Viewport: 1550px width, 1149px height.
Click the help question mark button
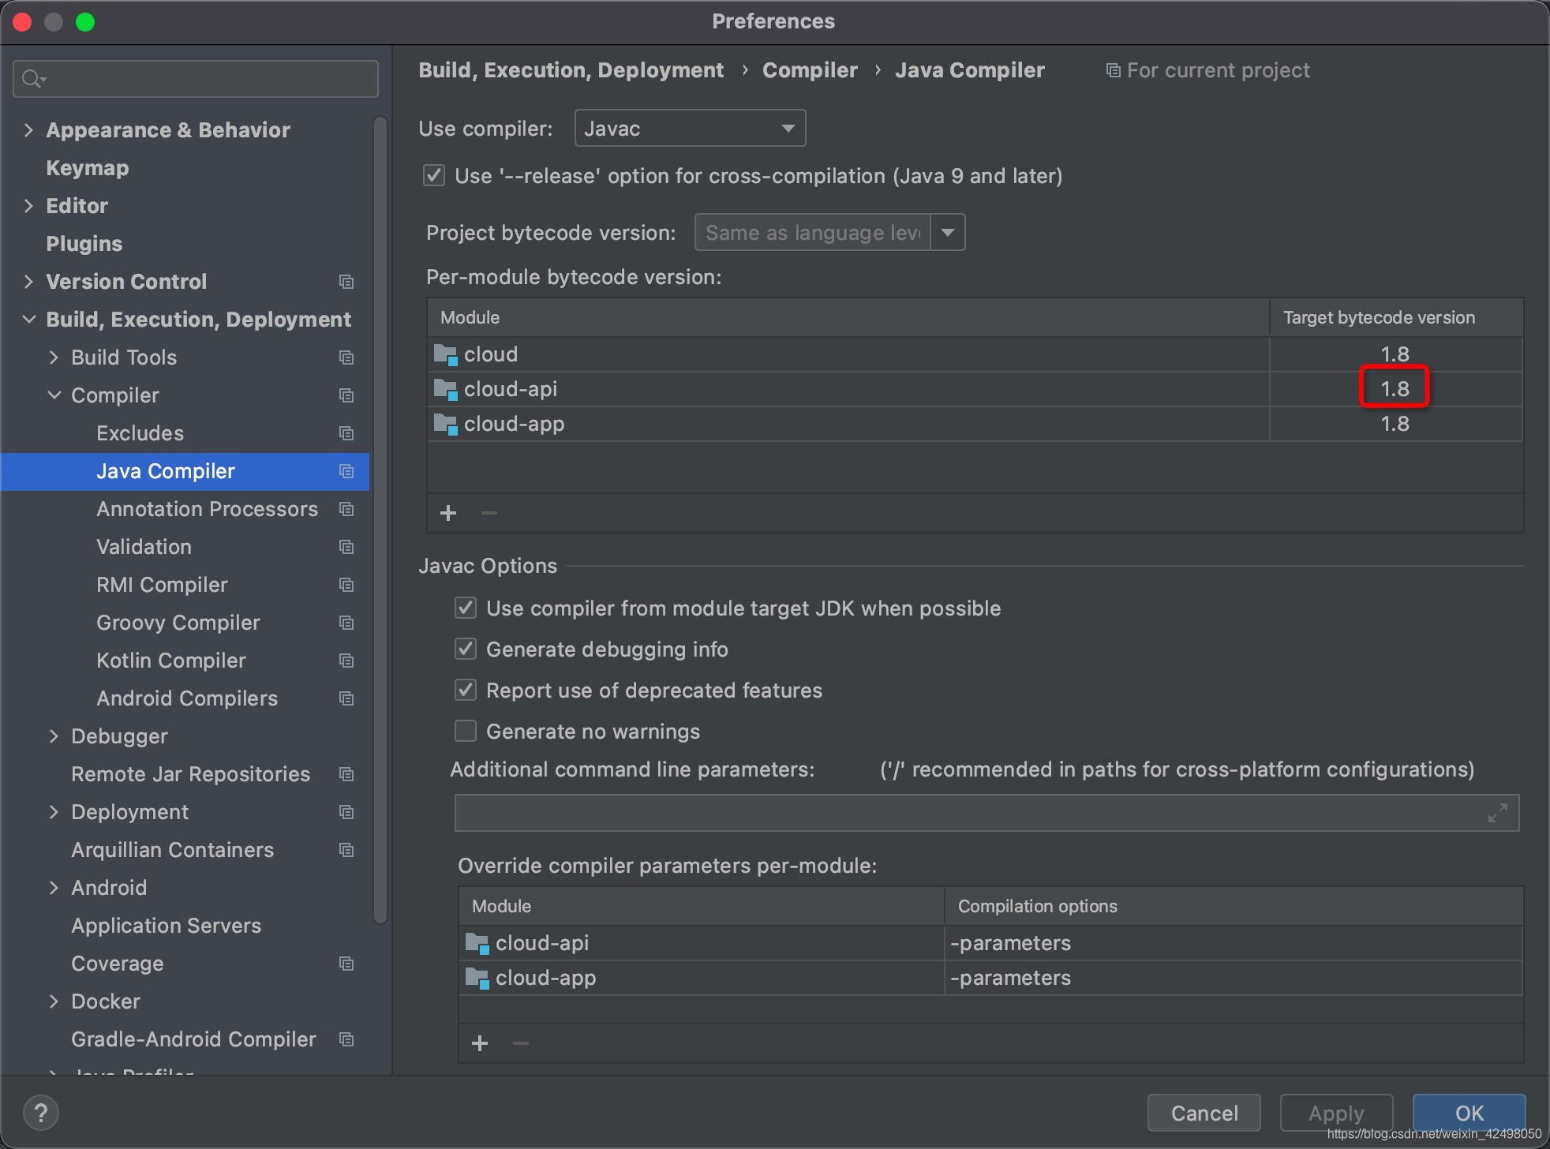(41, 1113)
